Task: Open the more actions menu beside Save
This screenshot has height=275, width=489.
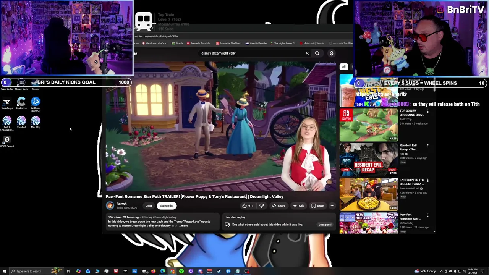Action: click(332, 206)
